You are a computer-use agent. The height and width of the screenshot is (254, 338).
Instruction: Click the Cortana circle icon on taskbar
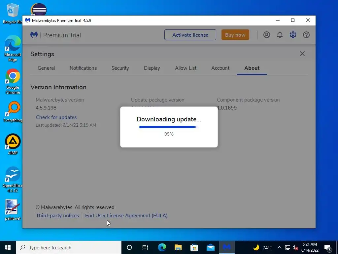pyautogui.click(x=129, y=247)
